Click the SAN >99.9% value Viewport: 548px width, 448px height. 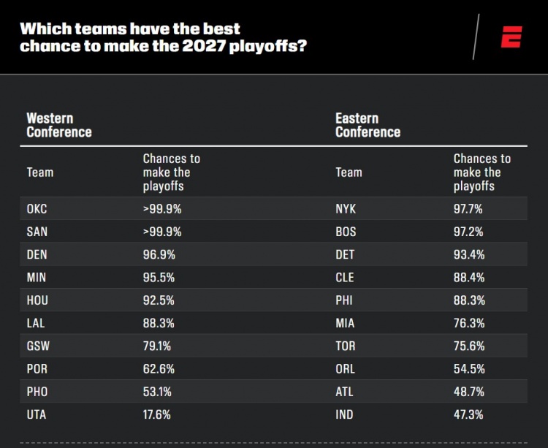pyautogui.click(x=162, y=232)
